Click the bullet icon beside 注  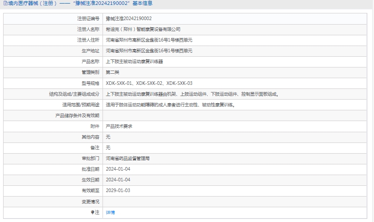click(x=92, y=212)
